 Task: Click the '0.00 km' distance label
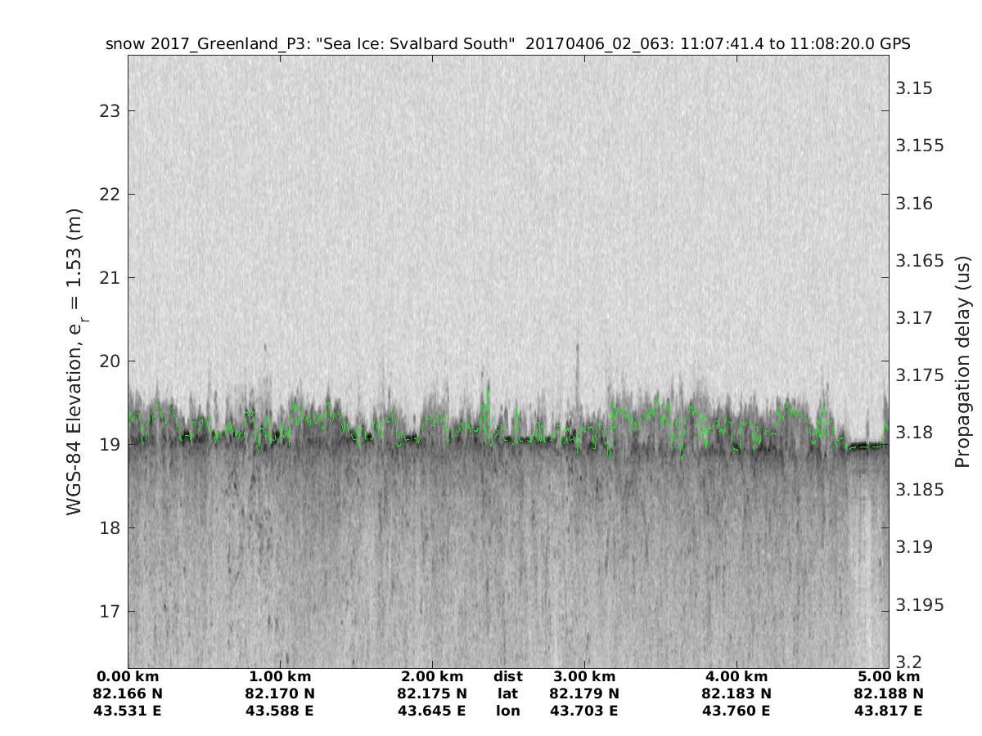(128, 676)
